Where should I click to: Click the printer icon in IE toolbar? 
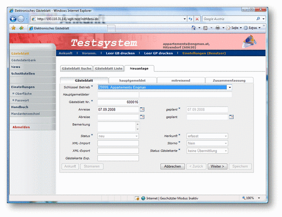217,28
